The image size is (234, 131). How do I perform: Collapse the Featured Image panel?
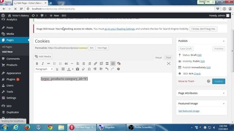coord(223,104)
